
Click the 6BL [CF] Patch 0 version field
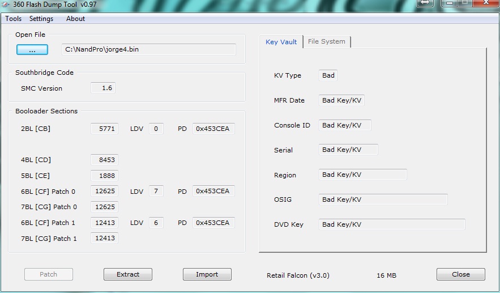(x=104, y=191)
